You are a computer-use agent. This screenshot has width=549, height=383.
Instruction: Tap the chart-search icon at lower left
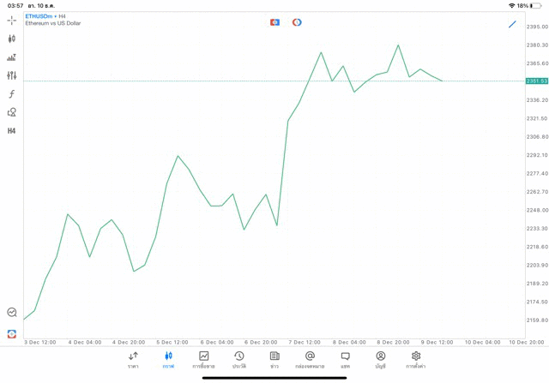[12, 313]
